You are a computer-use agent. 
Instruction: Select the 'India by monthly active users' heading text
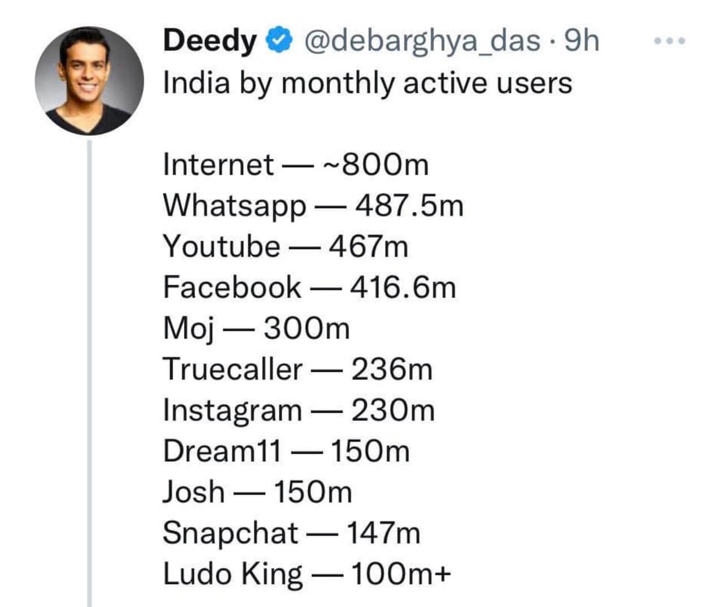pyautogui.click(x=368, y=84)
